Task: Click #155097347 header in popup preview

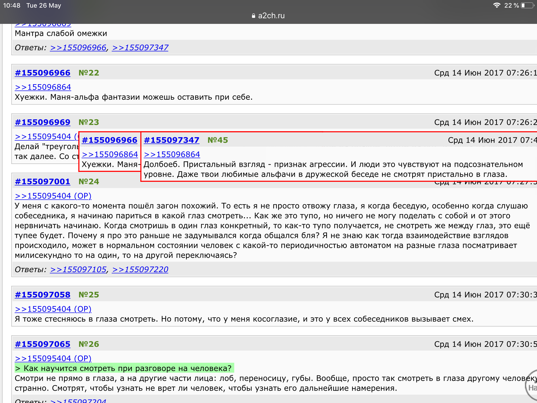Action: point(171,140)
